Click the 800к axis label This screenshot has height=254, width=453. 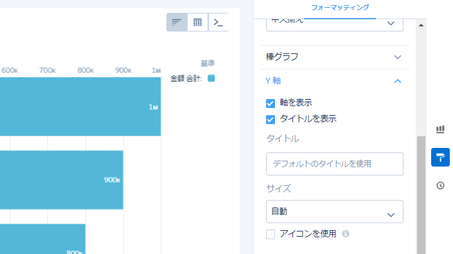85,70
